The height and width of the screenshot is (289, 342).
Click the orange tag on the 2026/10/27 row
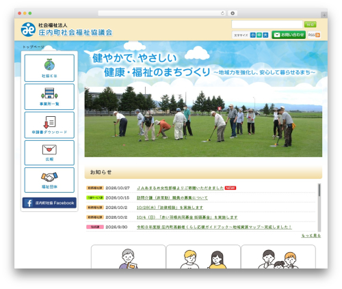pos(95,188)
